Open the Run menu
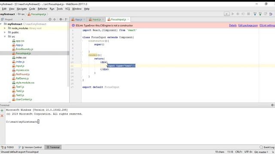The height and width of the screenshot is (154, 275). pyautogui.click(x=52, y=9)
